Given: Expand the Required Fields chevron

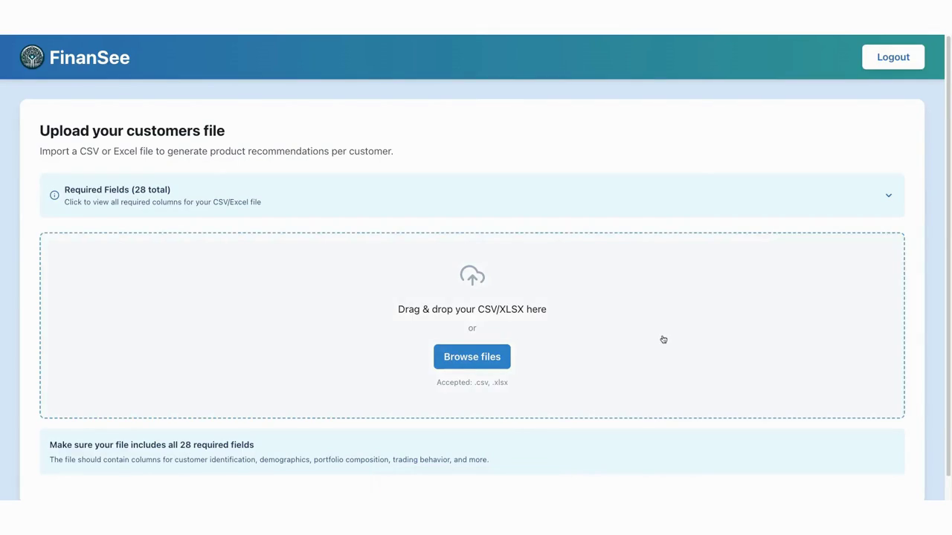Looking at the screenshot, I should [888, 195].
